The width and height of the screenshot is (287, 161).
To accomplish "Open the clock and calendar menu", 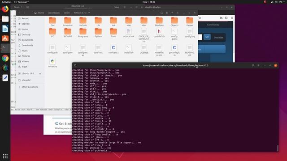I will click(148, 2).
